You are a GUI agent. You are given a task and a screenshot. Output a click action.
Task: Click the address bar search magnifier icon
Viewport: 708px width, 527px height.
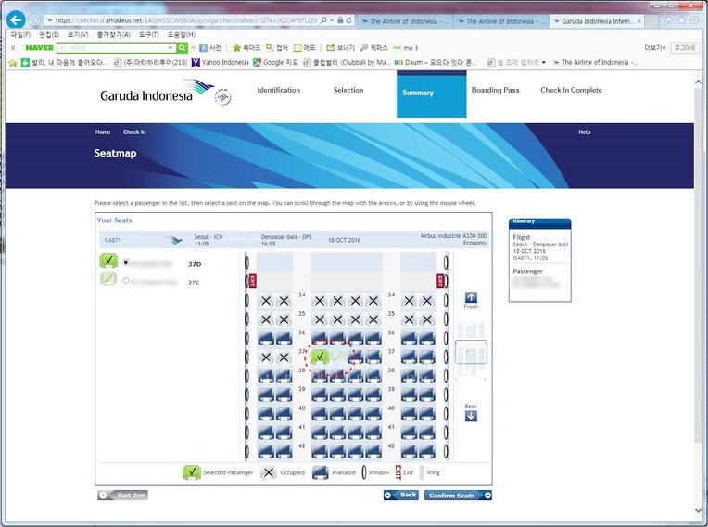[323, 20]
